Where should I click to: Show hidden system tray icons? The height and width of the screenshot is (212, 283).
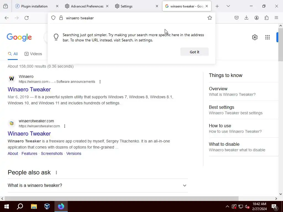click(x=227, y=206)
